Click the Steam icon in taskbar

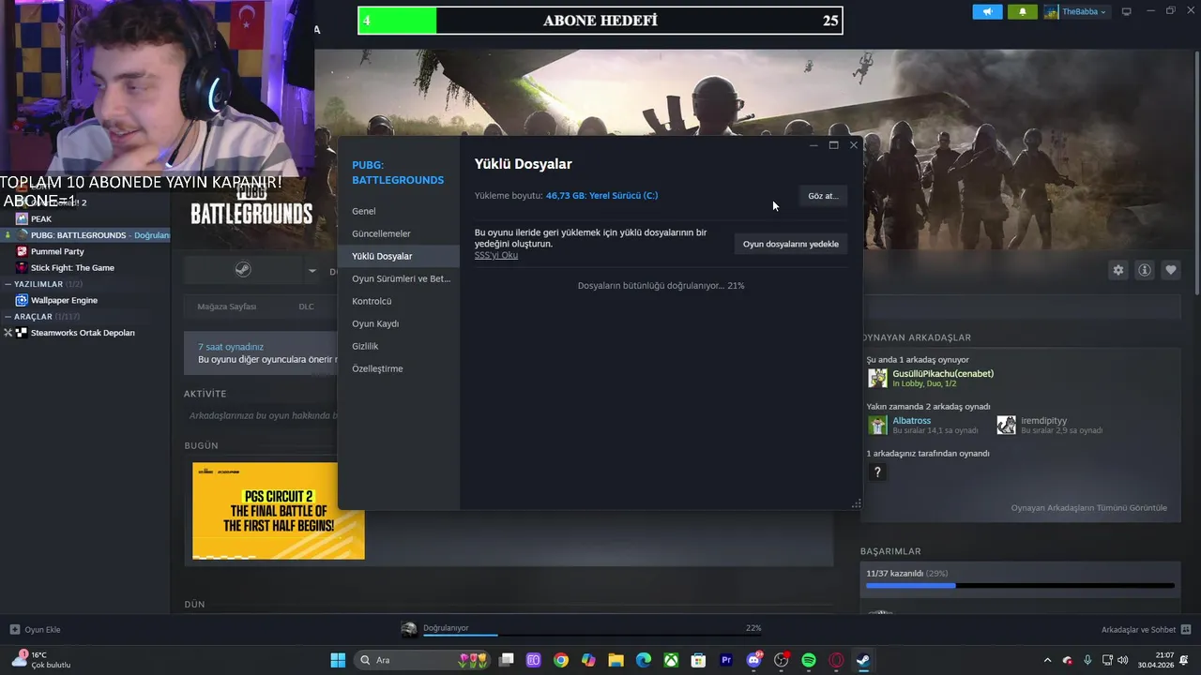pyautogui.click(x=863, y=660)
